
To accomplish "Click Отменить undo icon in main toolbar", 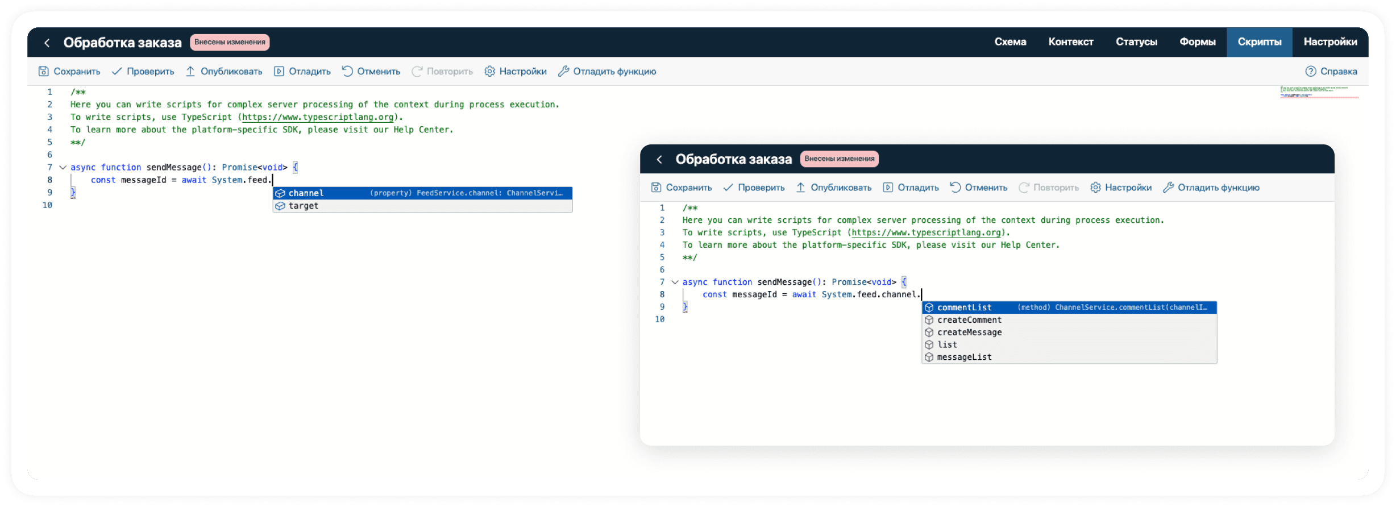I will click(x=347, y=71).
